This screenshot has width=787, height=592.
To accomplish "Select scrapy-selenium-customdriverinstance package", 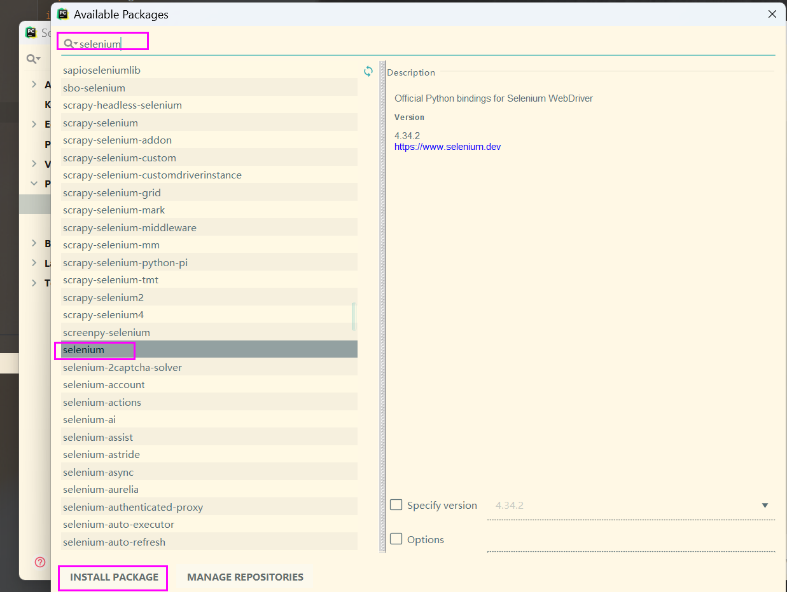I will (x=209, y=175).
